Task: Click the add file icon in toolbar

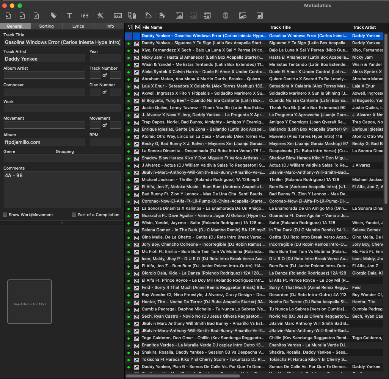Action: click(8, 16)
